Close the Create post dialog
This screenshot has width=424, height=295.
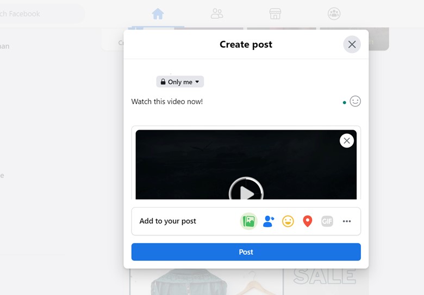352,44
